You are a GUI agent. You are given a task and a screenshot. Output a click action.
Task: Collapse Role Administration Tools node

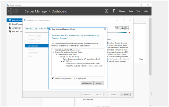tap(56, 54)
